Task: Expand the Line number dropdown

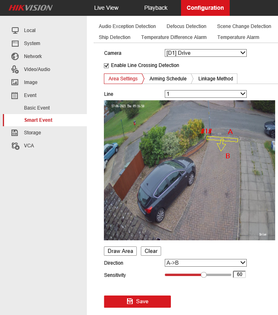Action: tap(205, 94)
